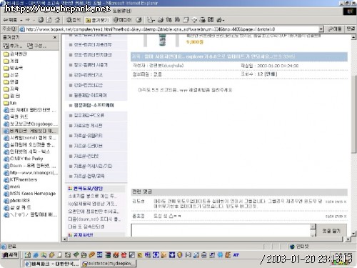The height and width of the screenshot is (268, 357).
Task: Open the 강좌-컴퓨터기초 menu link
Action: 88,75
